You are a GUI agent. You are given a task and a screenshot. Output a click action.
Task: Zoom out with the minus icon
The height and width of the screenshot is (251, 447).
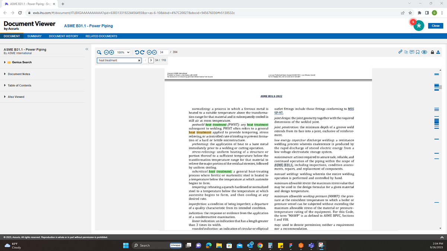point(106,52)
